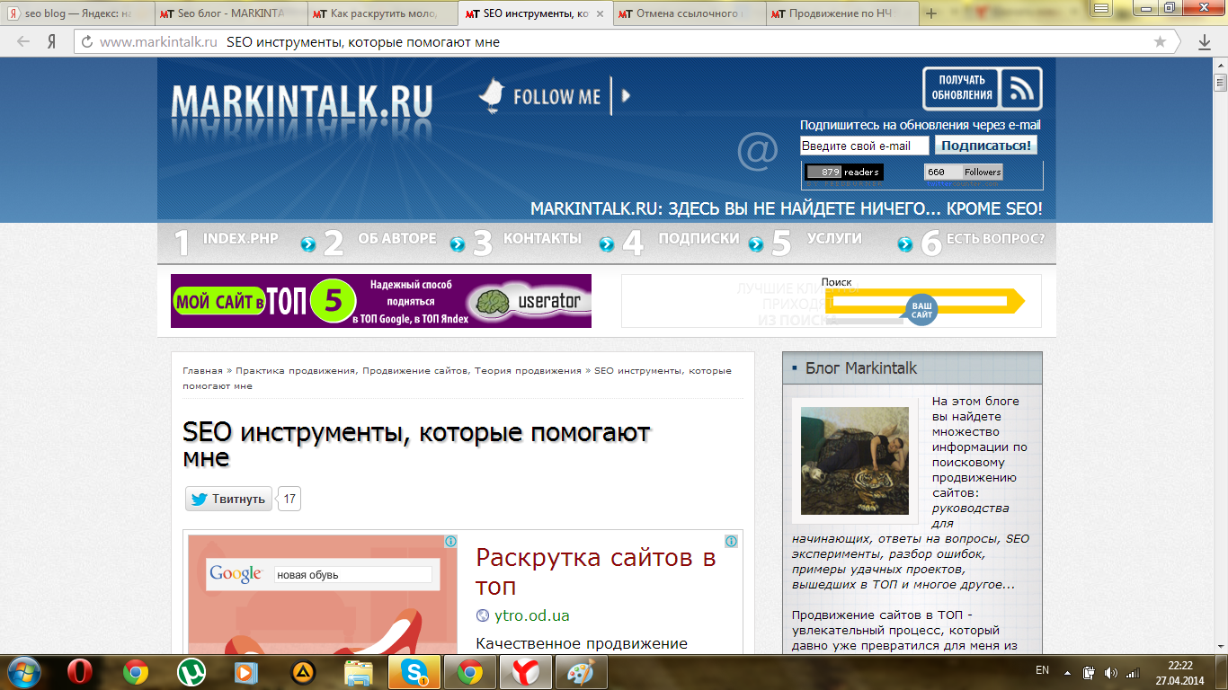
Task: Click the '660 Followers' counter badge
Action: [x=963, y=172]
